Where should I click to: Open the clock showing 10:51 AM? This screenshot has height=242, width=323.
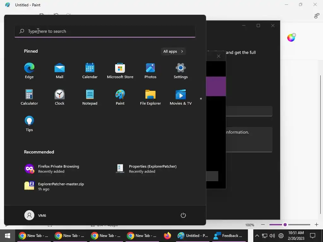click(x=296, y=236)
